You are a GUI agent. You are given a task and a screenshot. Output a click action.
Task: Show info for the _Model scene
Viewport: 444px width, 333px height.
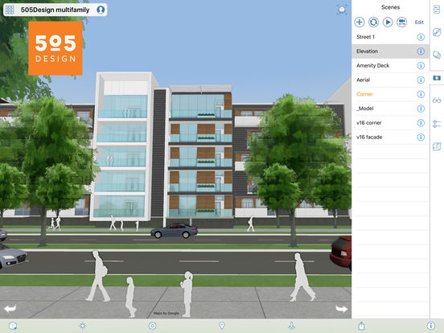421,109
